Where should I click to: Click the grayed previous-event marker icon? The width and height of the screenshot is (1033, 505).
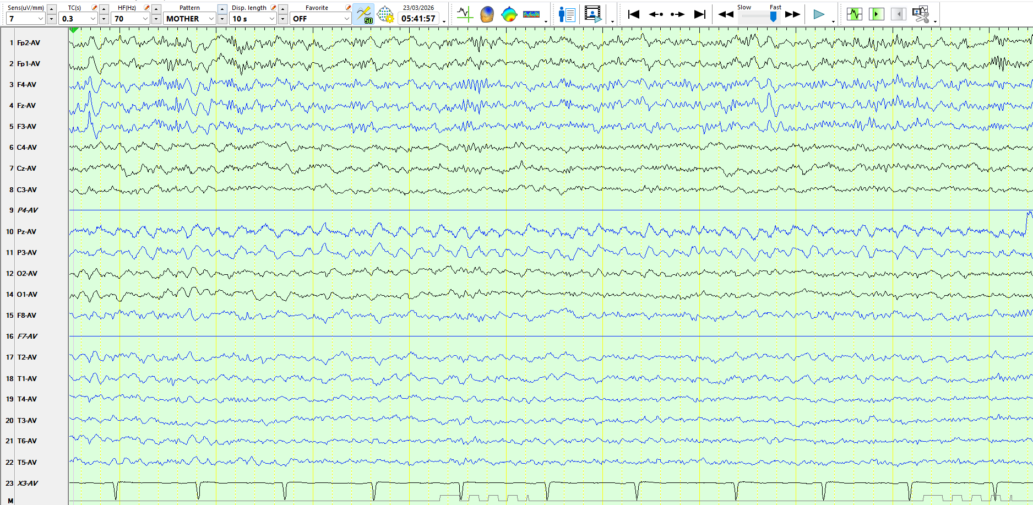pos(898,14)
